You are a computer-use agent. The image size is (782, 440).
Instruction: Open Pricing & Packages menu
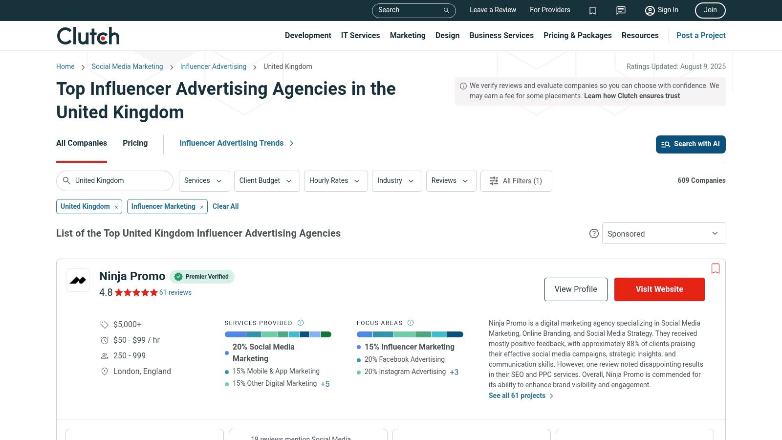point(577,35)
